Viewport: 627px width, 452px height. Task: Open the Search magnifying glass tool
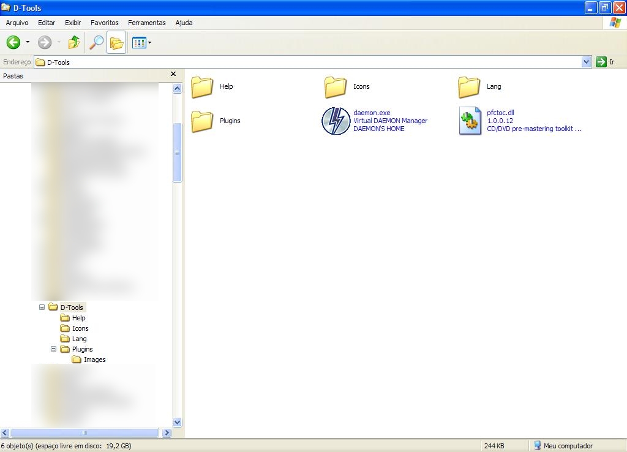click(x=96, y=42)
